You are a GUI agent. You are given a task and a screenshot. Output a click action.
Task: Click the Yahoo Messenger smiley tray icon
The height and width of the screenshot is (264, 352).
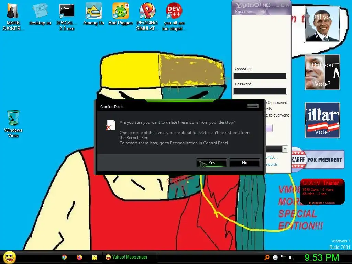coord(275,257)
